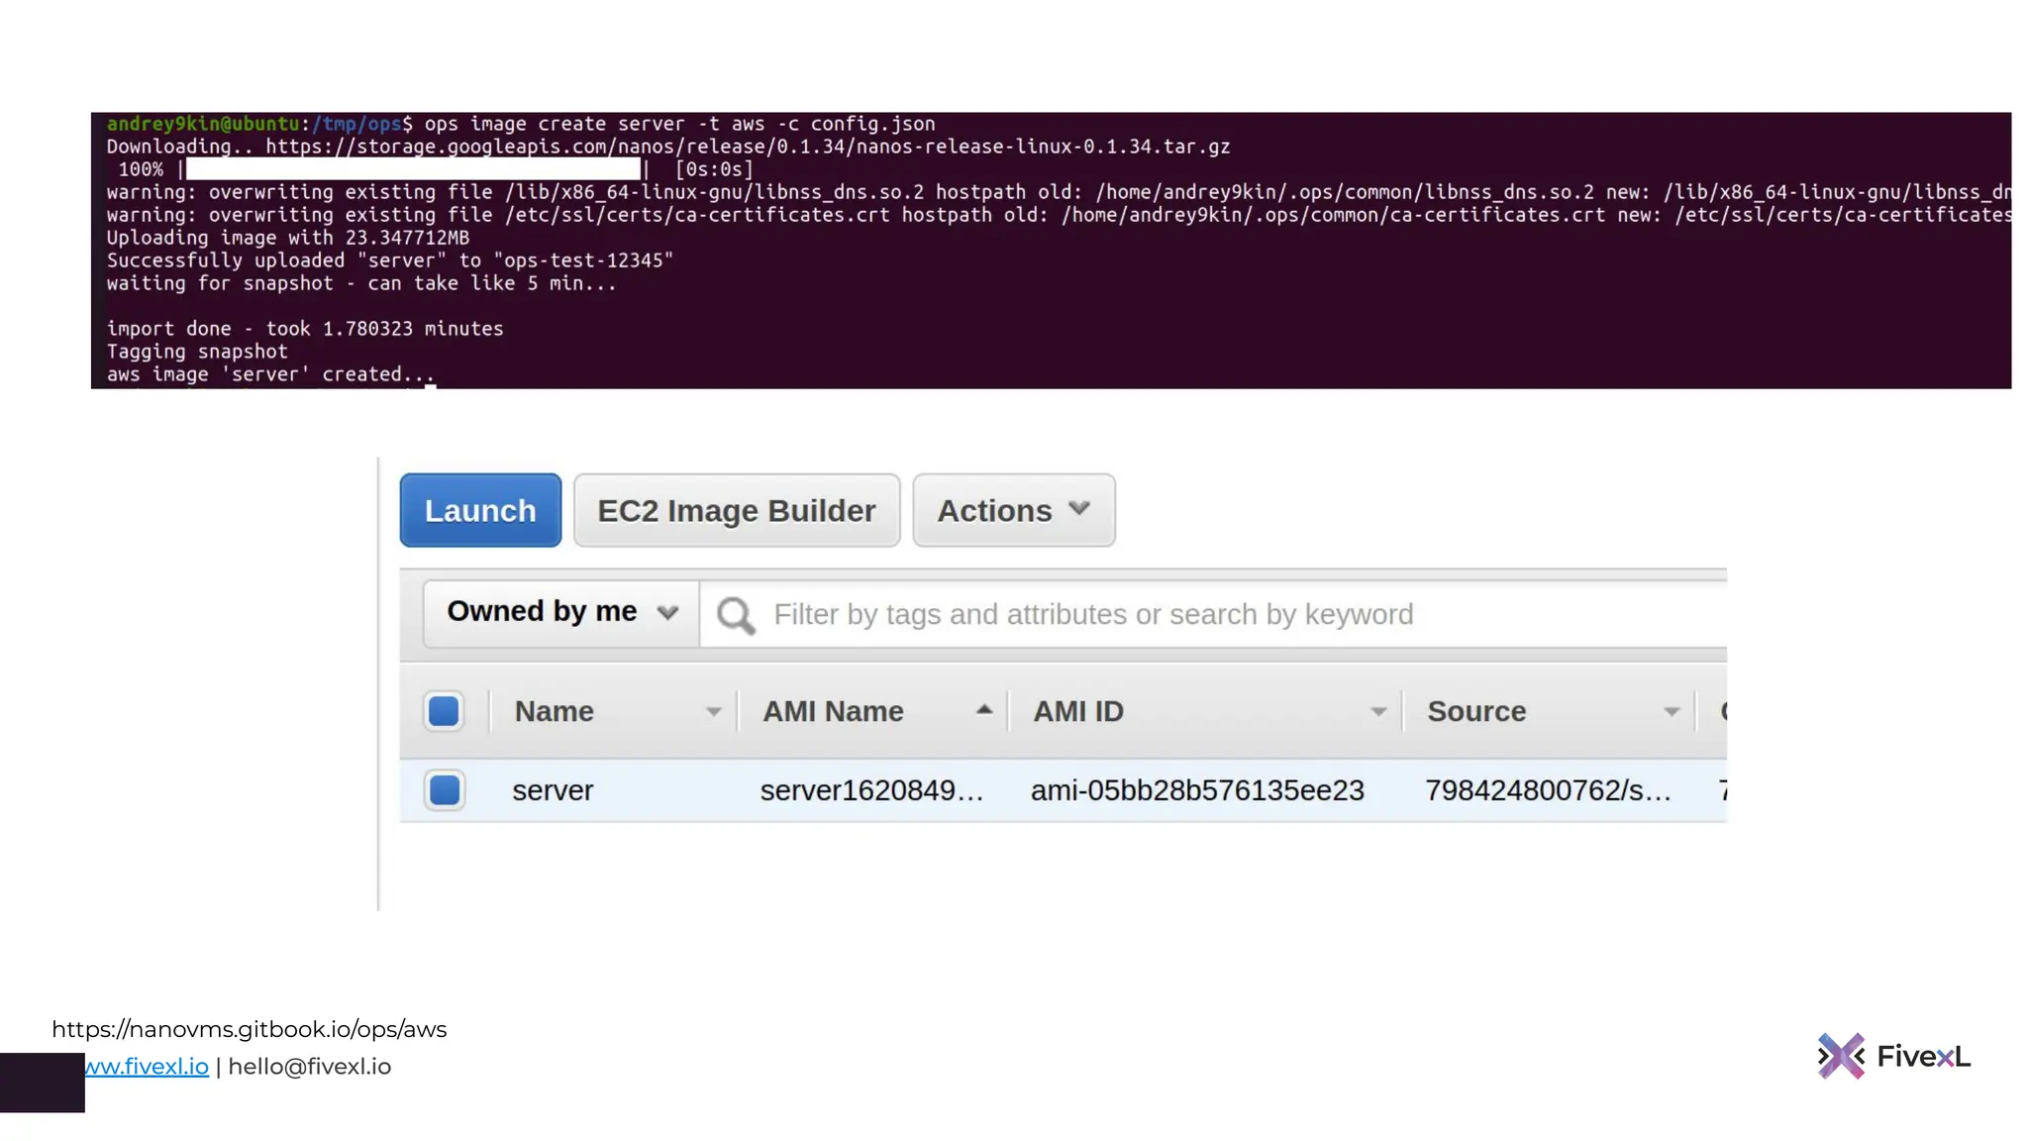Image resolution: width=2028 pixels, height=1141 pixels.
Task: Open the fivexl.io website link
Action: pos(147,1067)
